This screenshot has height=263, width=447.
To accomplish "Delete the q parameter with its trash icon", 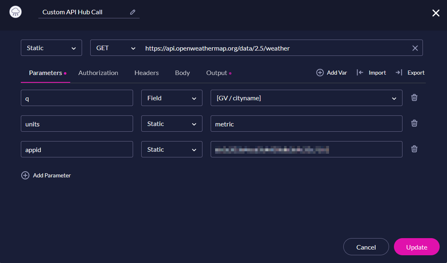I will coord(414,97).
